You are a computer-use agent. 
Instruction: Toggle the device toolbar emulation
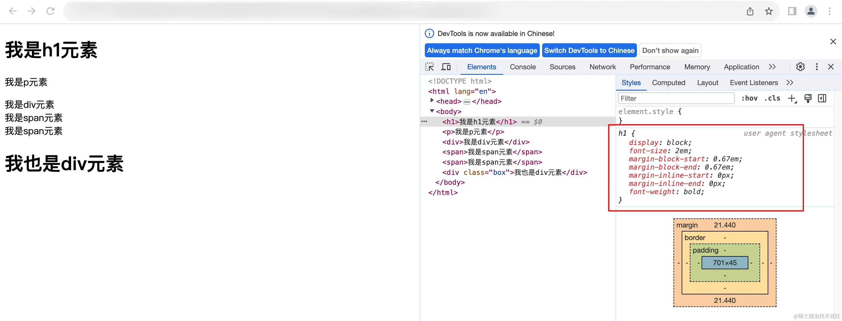(446, 67)
